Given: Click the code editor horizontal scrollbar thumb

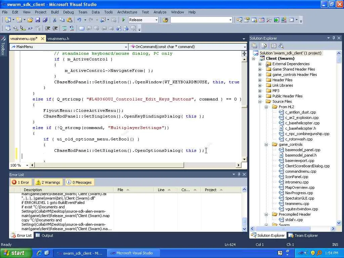Looking at the screenshot, I should [x=109, y=165].
